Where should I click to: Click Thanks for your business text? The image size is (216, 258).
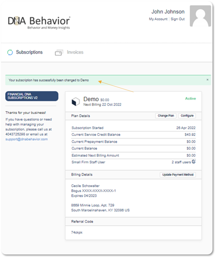point(26,113)
